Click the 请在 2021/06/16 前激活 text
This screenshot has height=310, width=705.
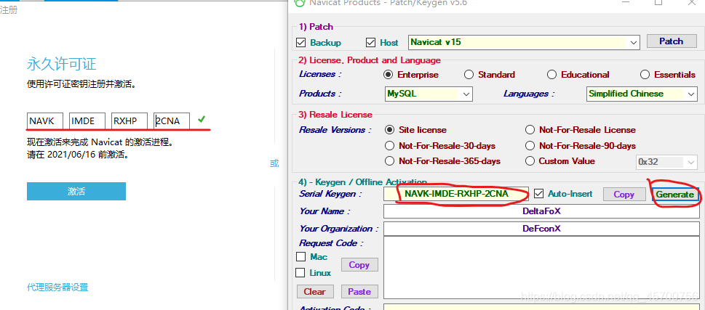click(x=78, y=155)
